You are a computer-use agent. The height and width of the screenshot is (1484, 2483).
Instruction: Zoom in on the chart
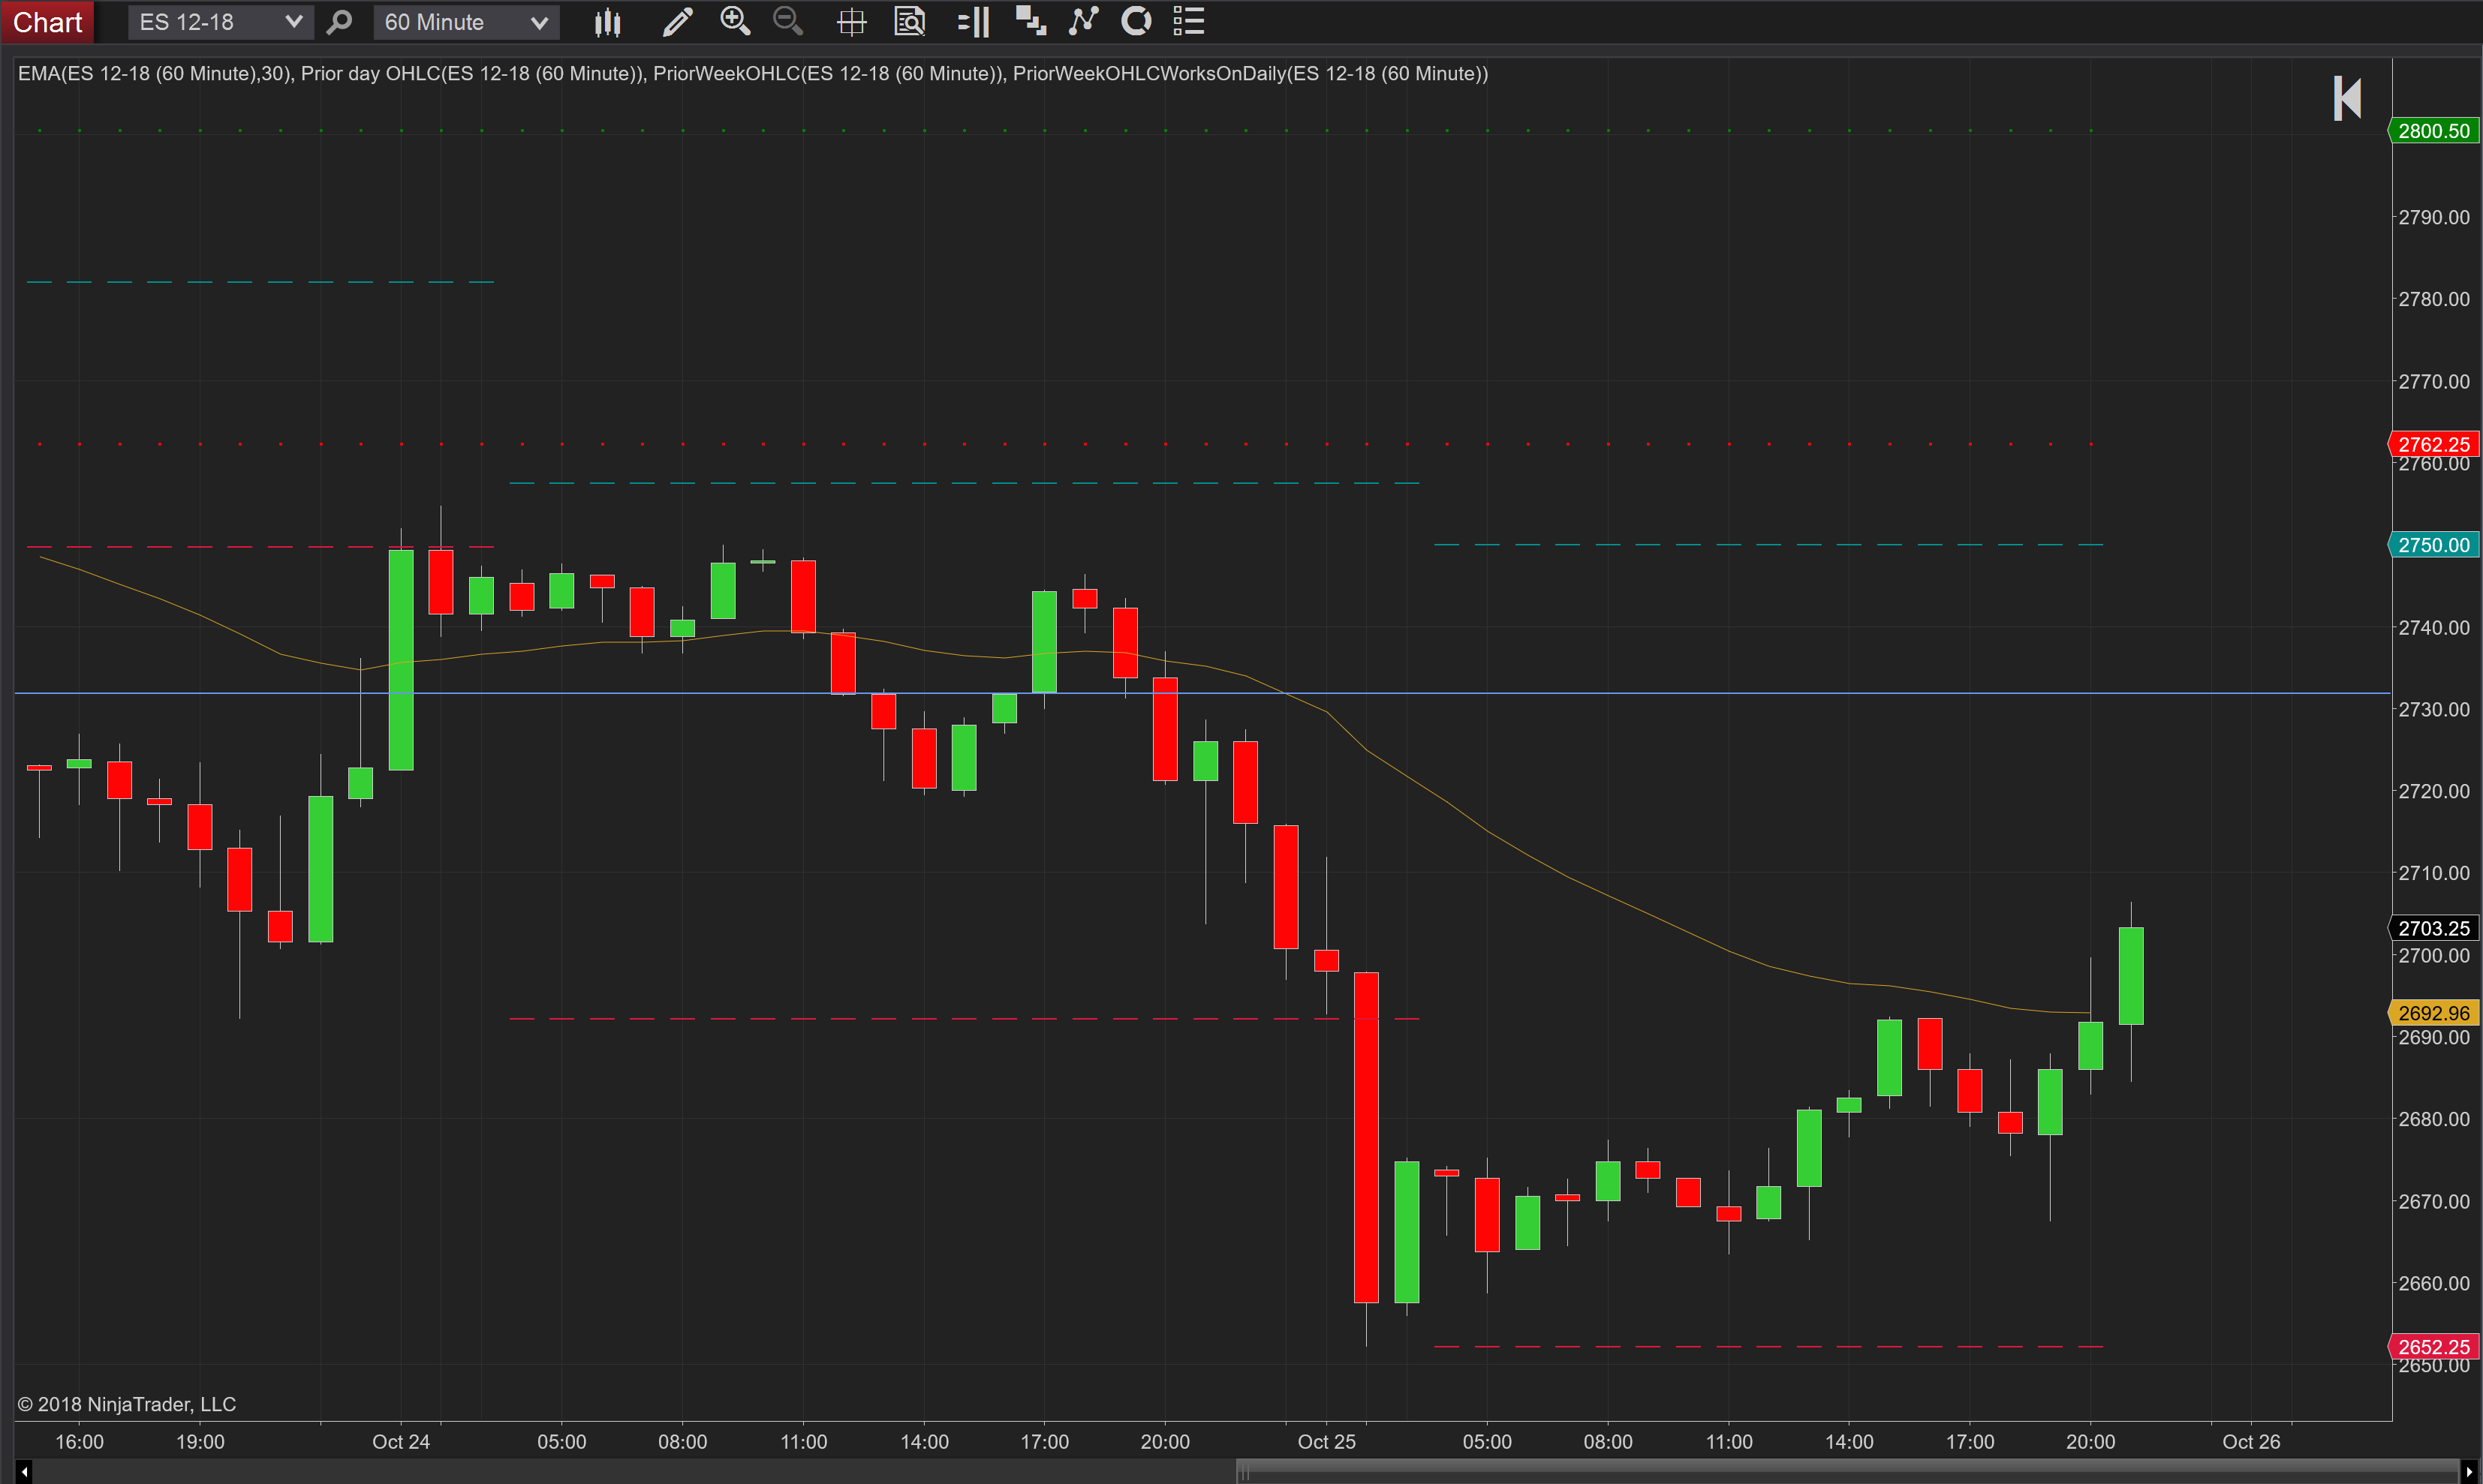pyautogui.click(x=736, y=21)
